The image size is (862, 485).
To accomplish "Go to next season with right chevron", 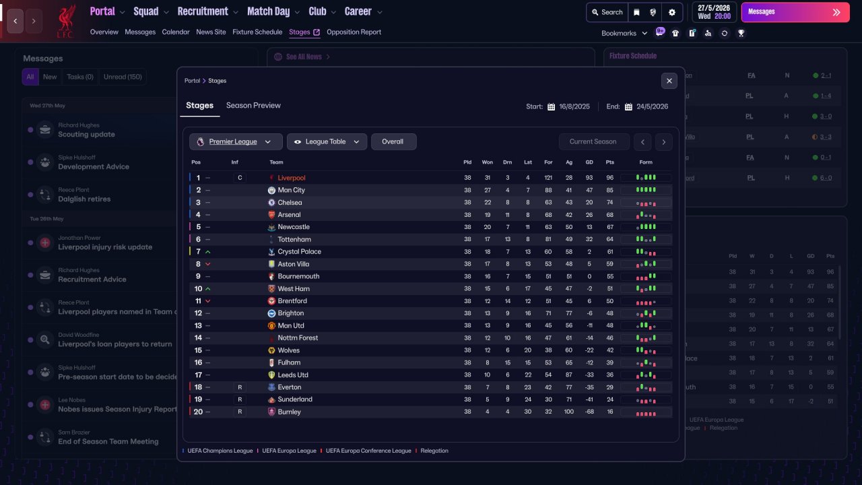I will point(664,141).
